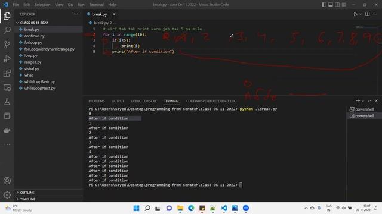The width and height of the screenshot is (382, 214).
Task: Open the Selection menu
Action: [x=42, y=5]
